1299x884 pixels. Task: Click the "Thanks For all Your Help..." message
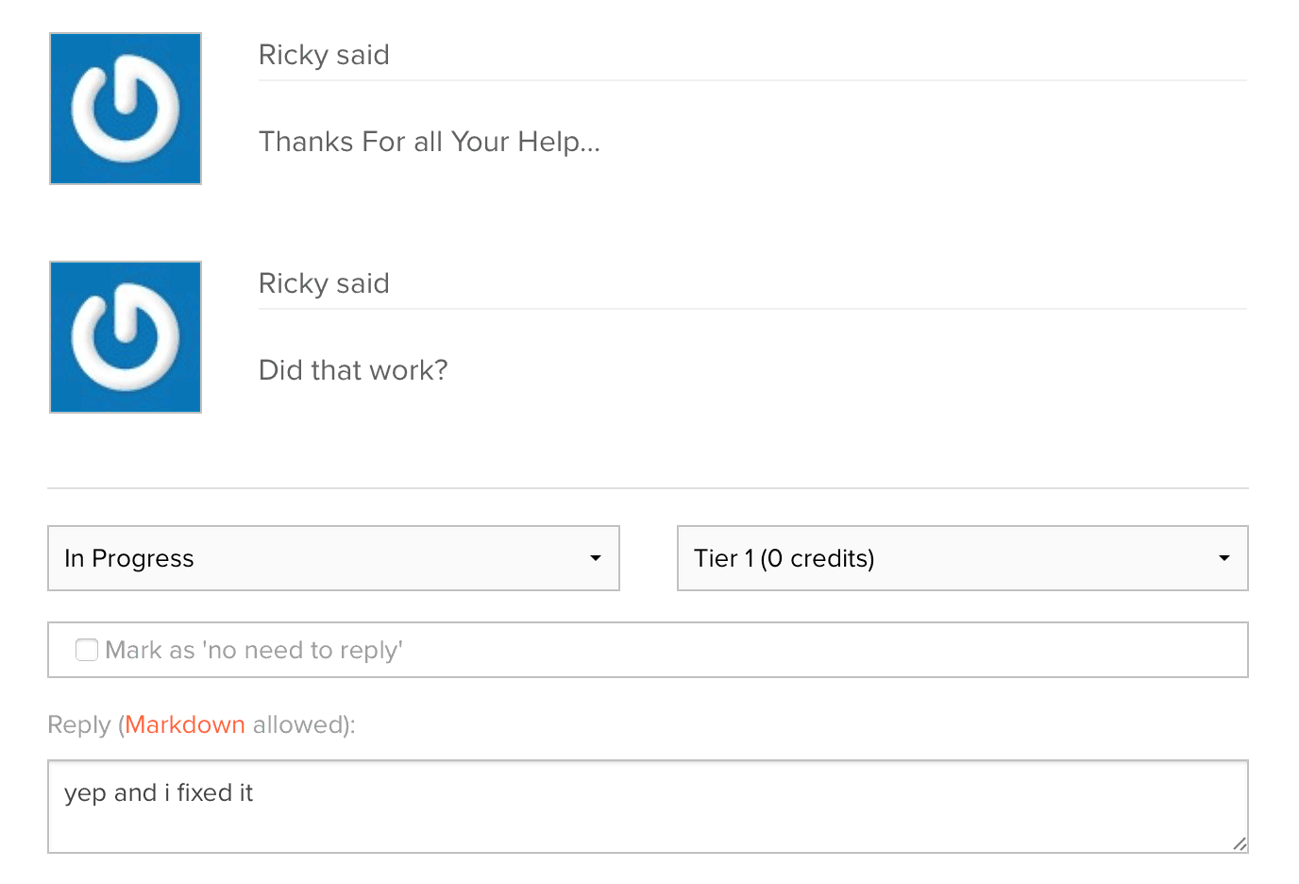[x=430, y=142]
